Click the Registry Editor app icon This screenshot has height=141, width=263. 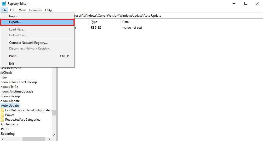coord(4,3)
